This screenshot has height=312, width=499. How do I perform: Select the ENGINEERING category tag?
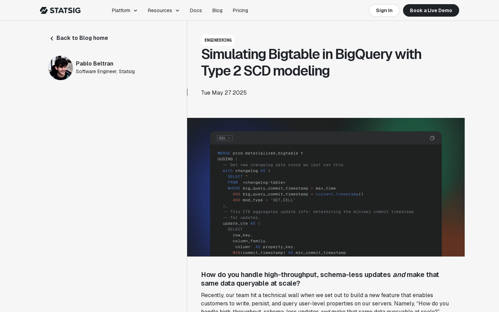coord(218,40)
